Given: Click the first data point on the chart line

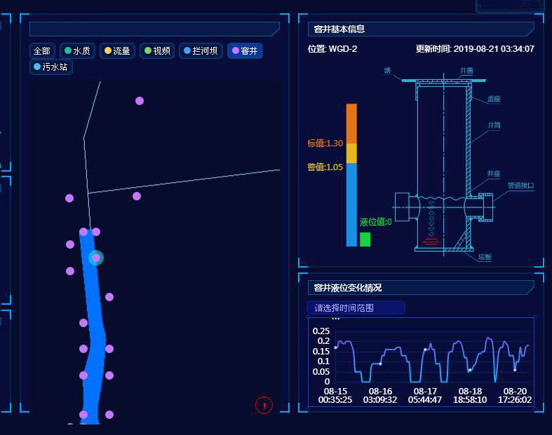Looking at the screenshot, I should (336, 347).
